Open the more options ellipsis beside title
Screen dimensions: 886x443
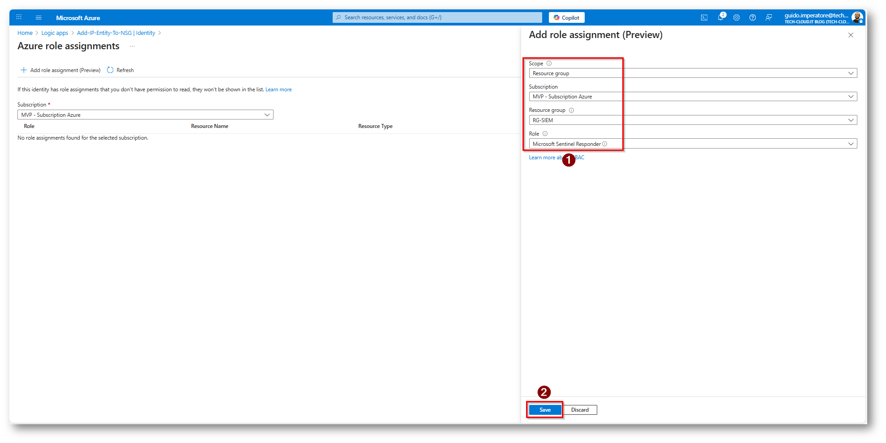point(132,46)
